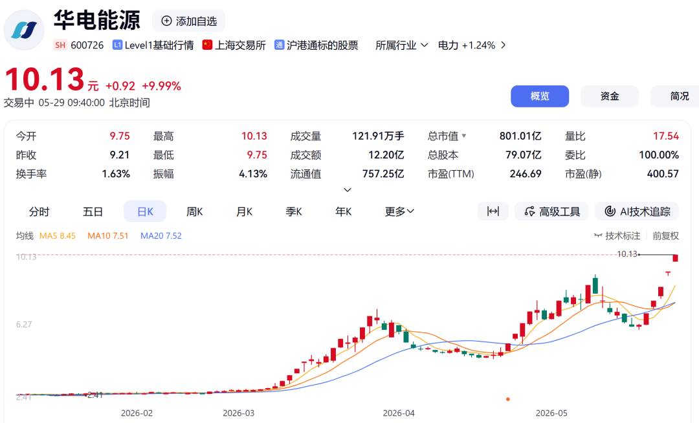The height and width of the screenshot is (423, 699).
Task: Select the 年K chart tab
Action: [343, 211]
